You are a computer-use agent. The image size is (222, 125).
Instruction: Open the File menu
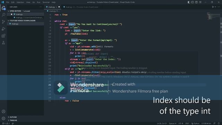click(8, 2)
